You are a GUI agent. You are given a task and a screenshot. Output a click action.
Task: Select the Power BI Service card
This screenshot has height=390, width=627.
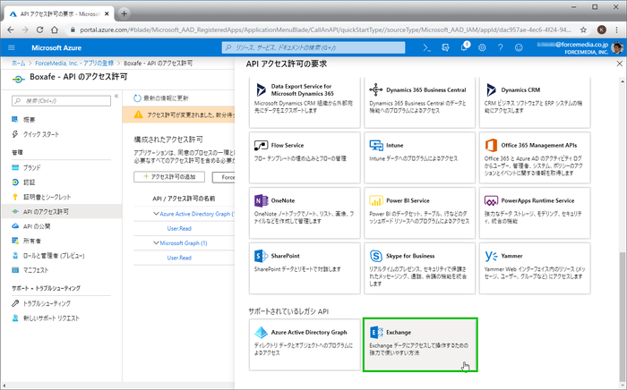coord(419,213)
